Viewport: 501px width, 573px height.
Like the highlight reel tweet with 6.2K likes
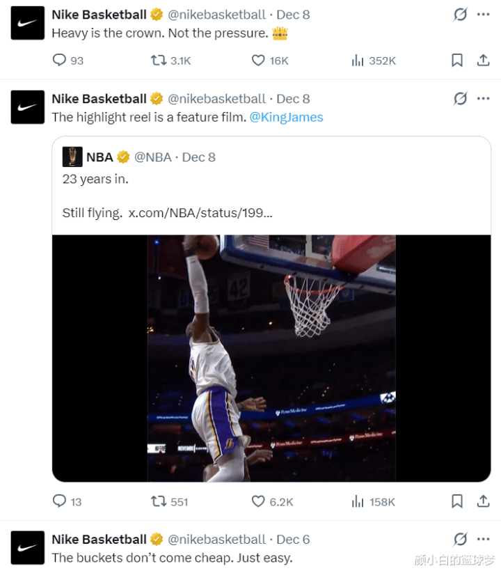[x=259, y=501]
